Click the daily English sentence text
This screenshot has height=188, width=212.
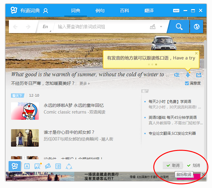(90, 74)
